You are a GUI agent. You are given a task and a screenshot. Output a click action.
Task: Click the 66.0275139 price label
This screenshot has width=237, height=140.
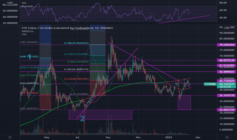(x=226, y=60)
